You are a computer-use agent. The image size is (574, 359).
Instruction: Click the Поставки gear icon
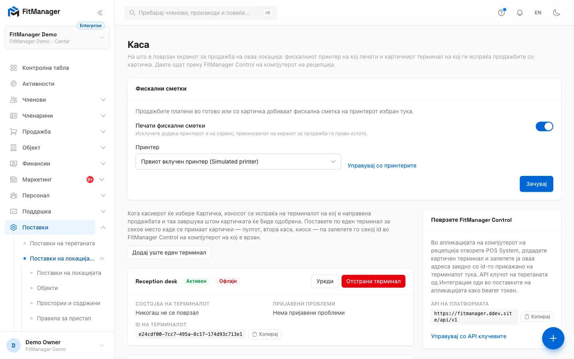[14, 227]
